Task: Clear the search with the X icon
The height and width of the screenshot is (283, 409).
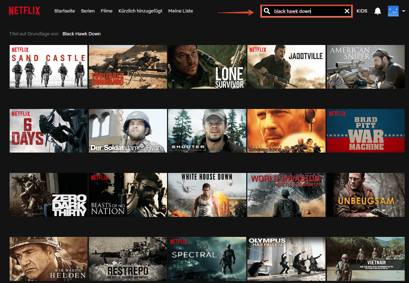Action: coord(347,11)
